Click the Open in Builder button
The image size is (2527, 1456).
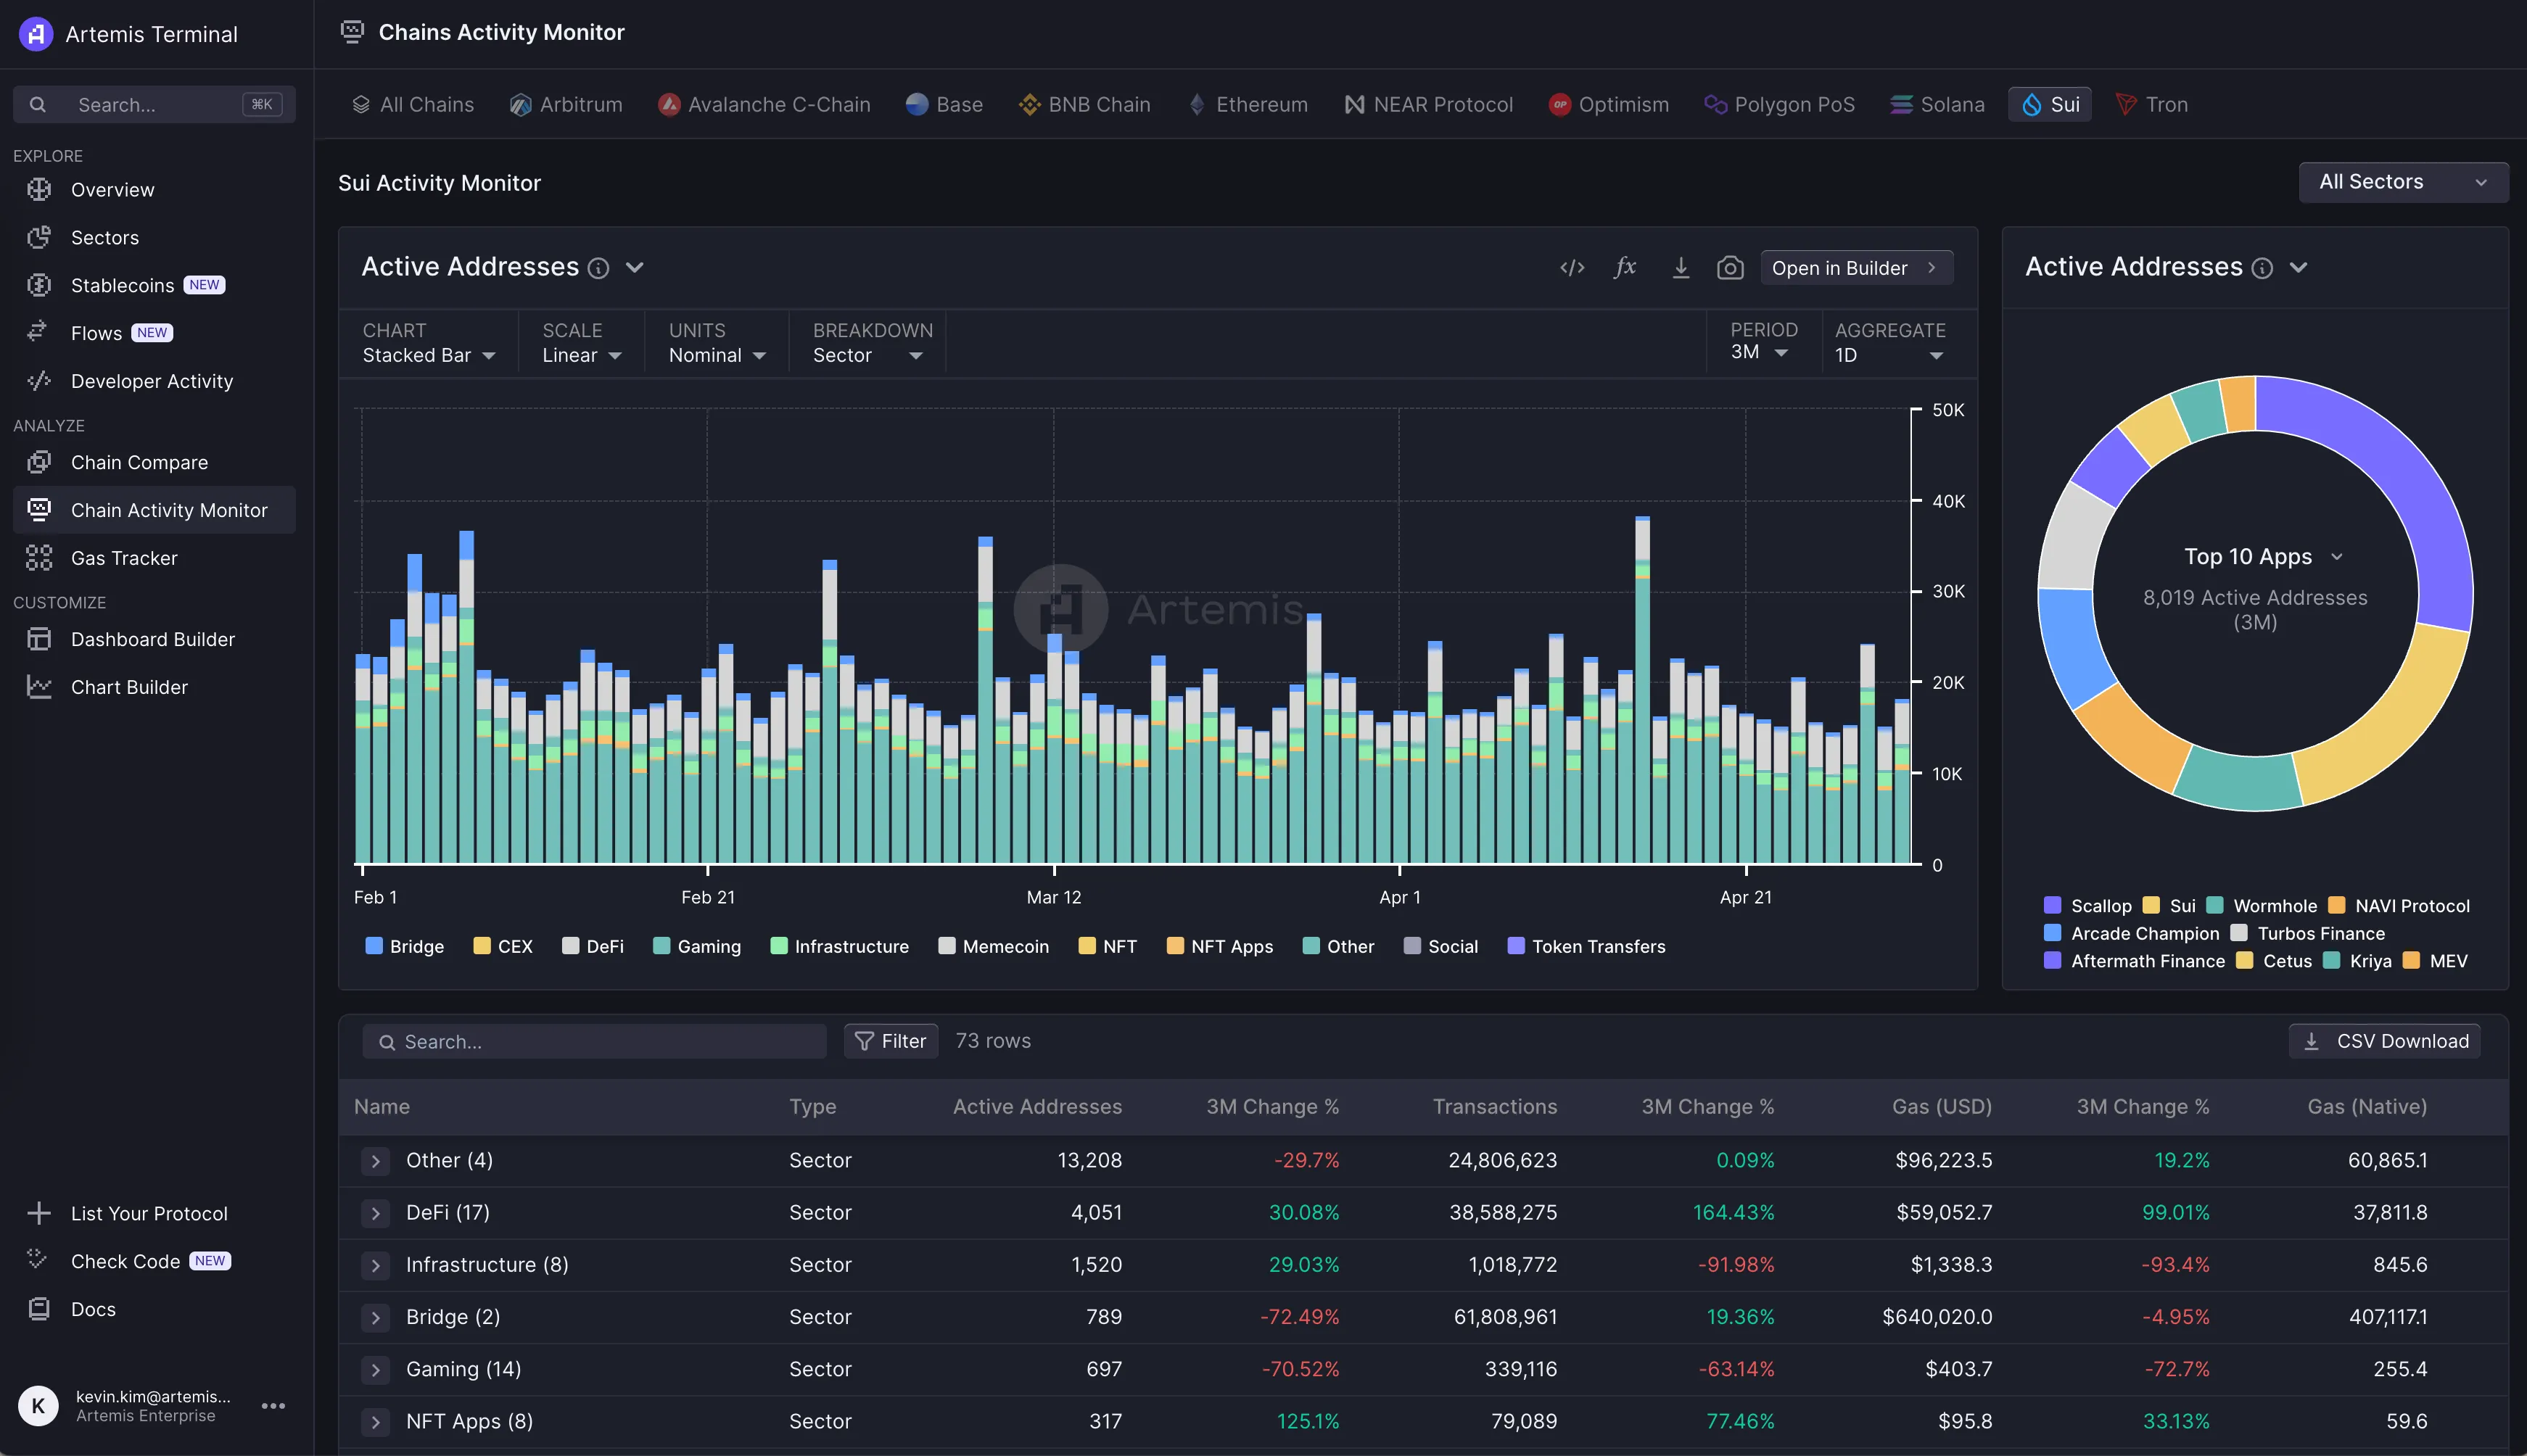click(1856, 268)
